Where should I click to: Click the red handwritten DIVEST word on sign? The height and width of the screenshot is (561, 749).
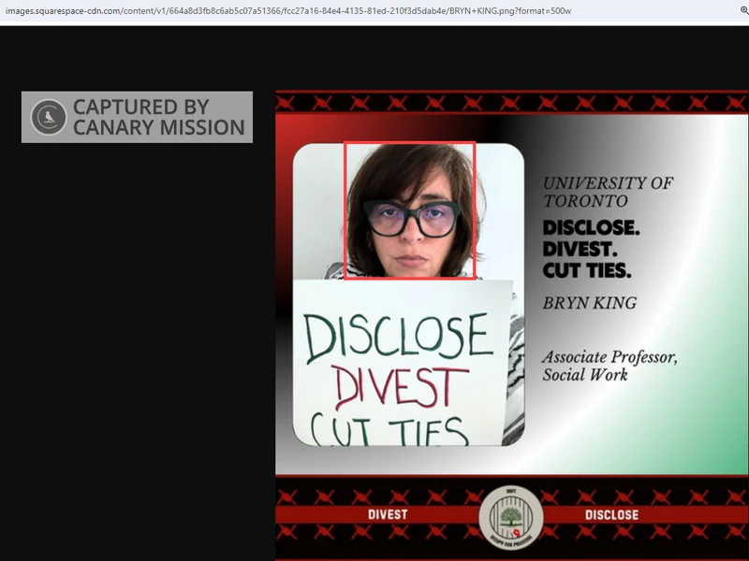(x=401, y=386)
